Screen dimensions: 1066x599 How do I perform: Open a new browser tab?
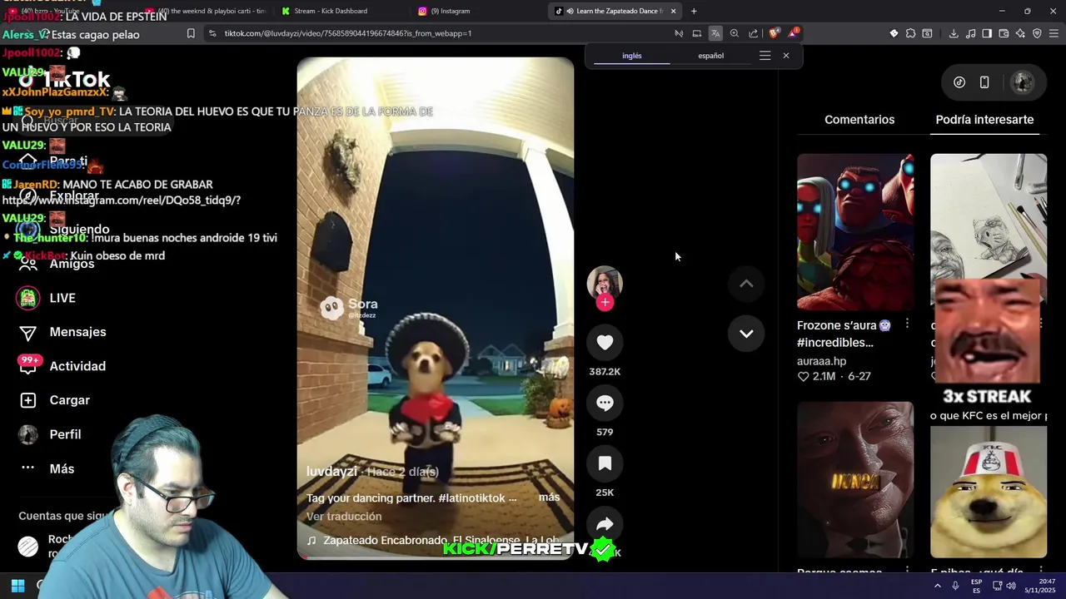[694, 11]
